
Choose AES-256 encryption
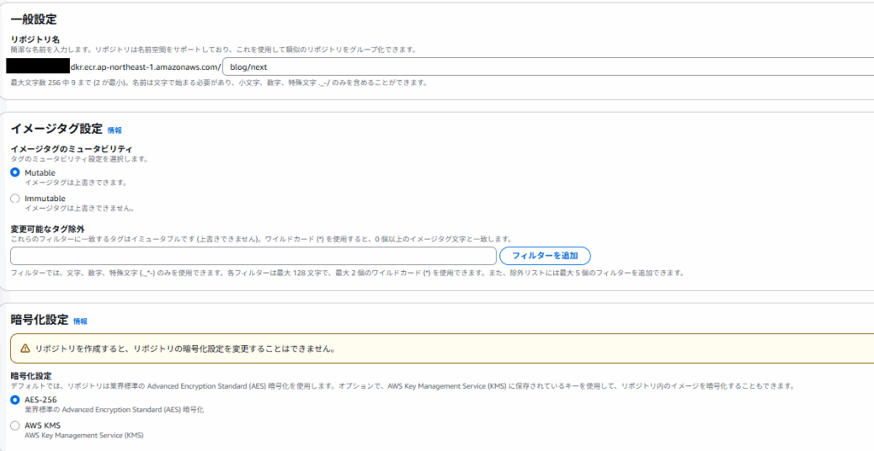(15, 400)
